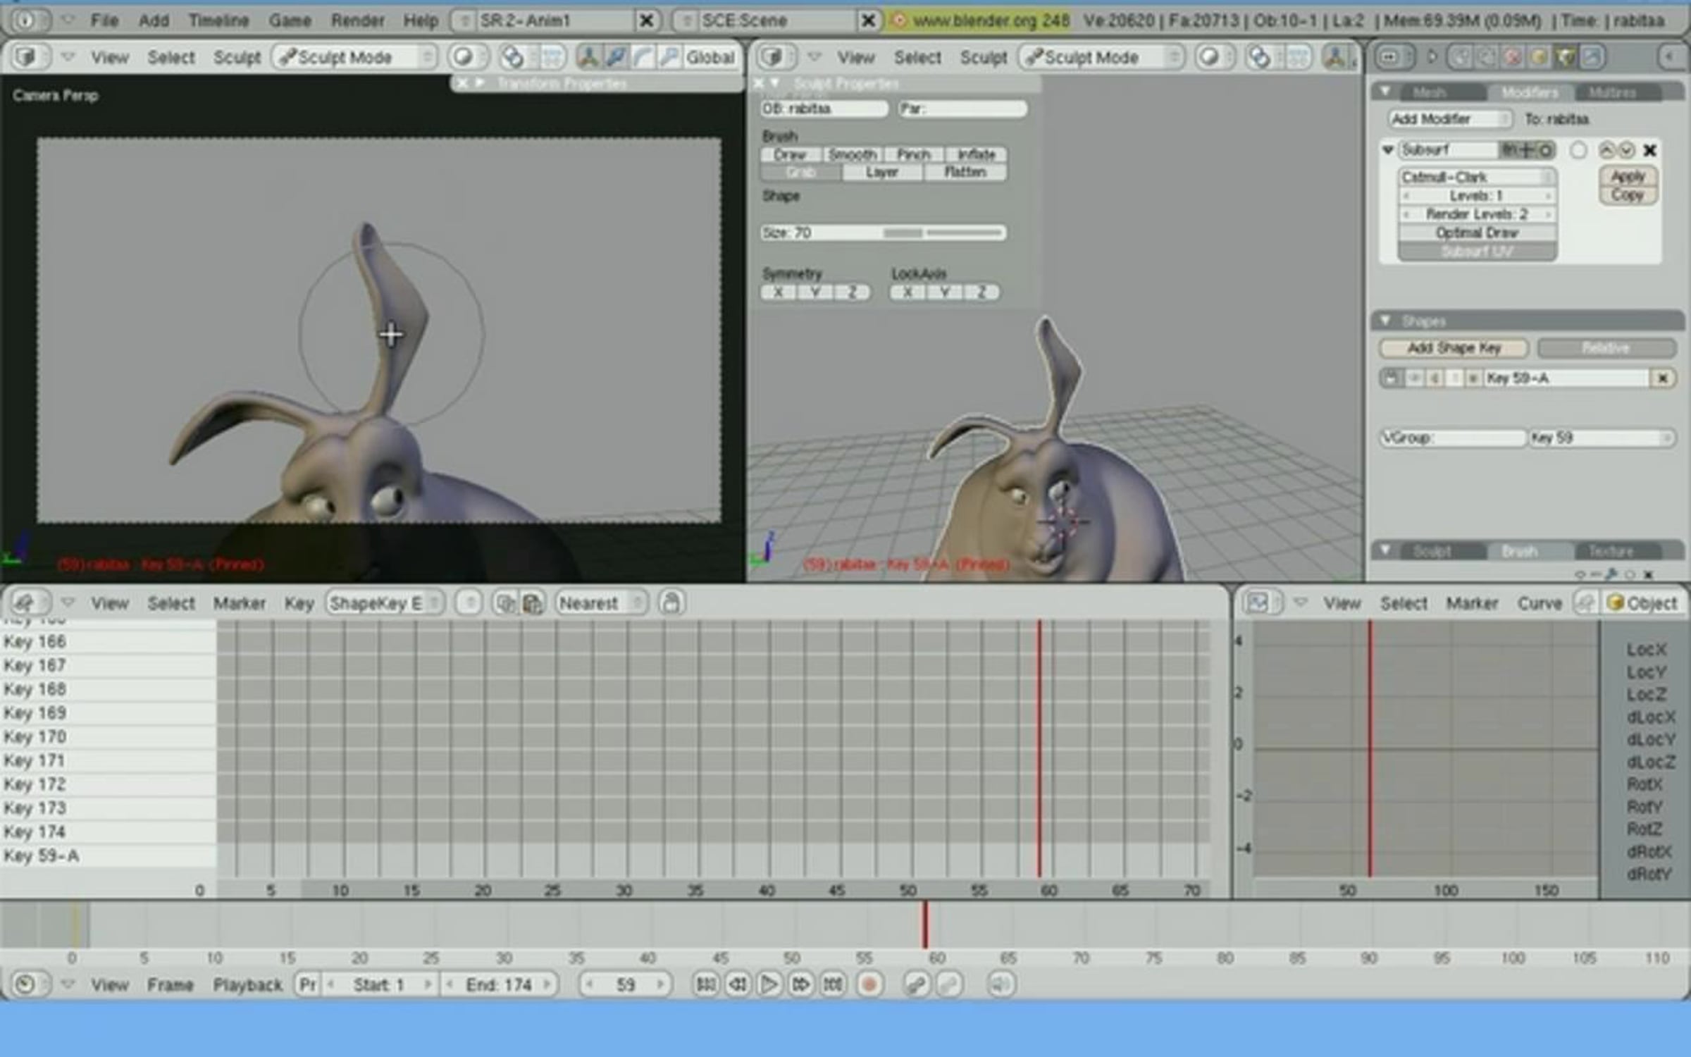Screen dimensions: 1691x1057
Task: Open the Add Modifier dropdown
Action: tap(1449, 119)
